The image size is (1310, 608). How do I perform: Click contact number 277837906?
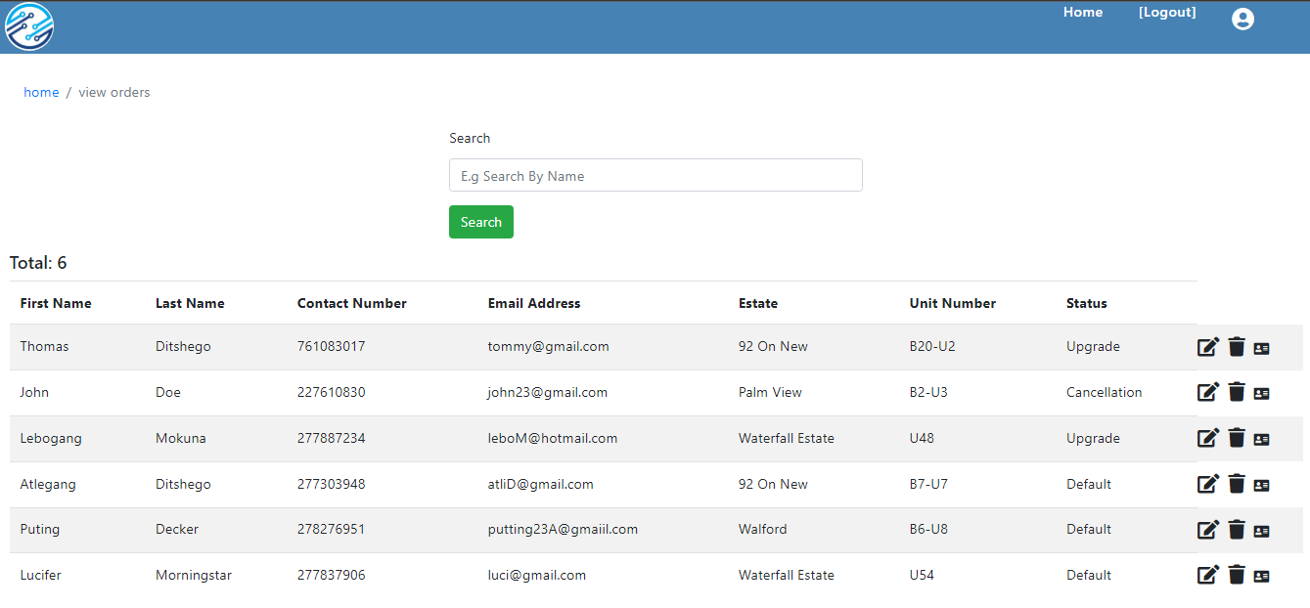332,575
